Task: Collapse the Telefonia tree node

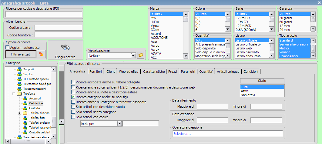Action: [14, 94]
